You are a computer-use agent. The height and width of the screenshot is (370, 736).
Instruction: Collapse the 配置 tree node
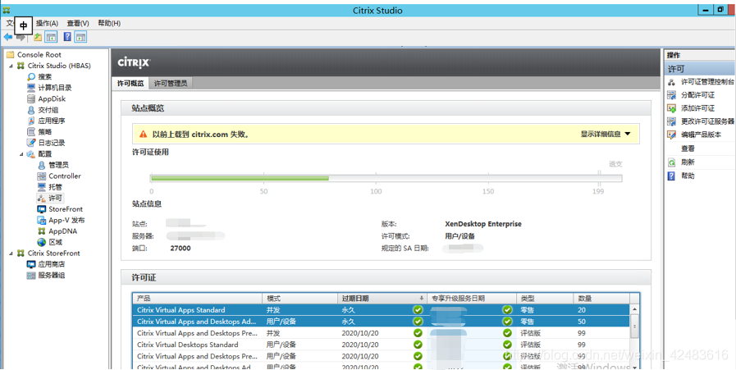click(22, 154)
